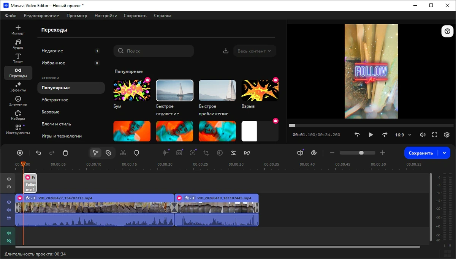Viewport: 456px width, 259px height.
Task: Open the CC subtitles tool
Action: pos(179,153)
